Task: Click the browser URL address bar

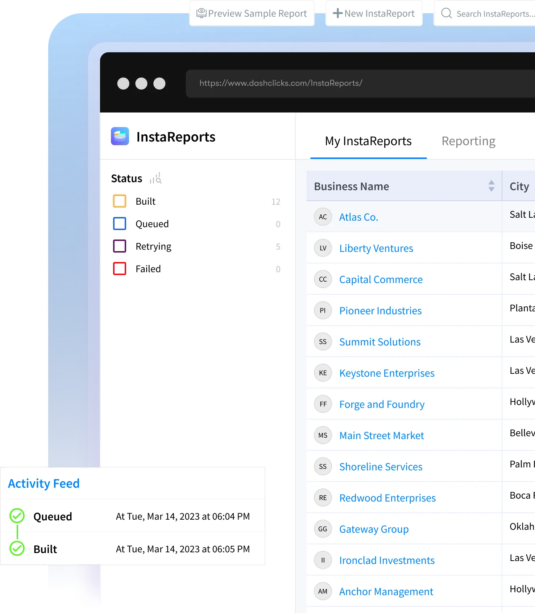Action: 360,83
